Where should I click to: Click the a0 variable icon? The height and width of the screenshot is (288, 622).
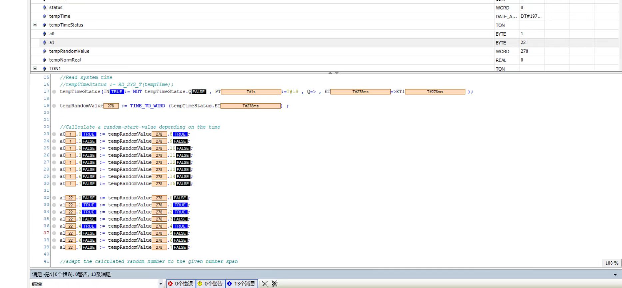pos(44,34)
